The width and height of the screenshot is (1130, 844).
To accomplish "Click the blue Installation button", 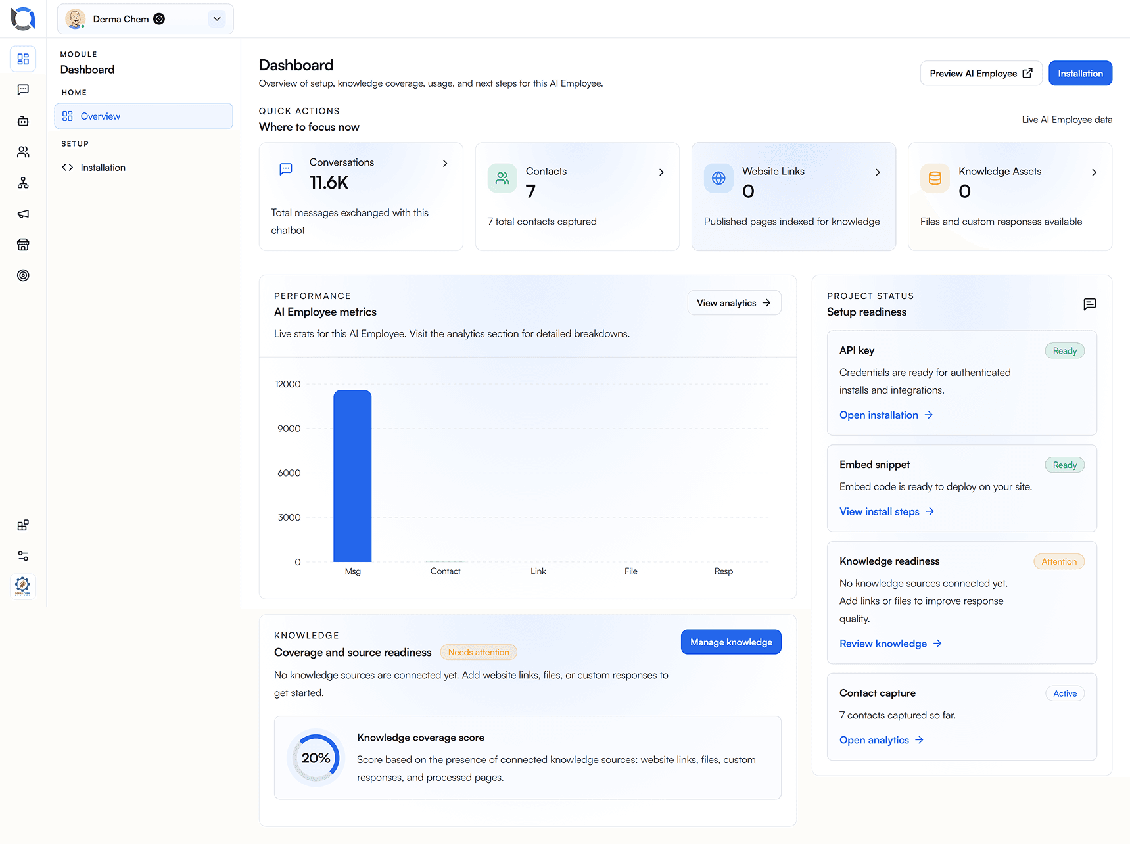I will pyautogui.click(x=1080, y=74).
